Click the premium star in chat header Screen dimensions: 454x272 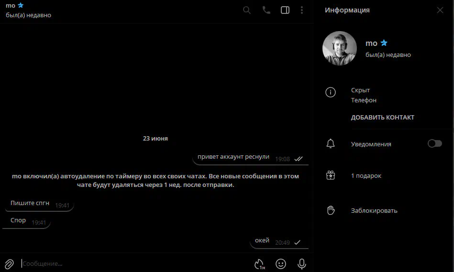pos(21,5)
